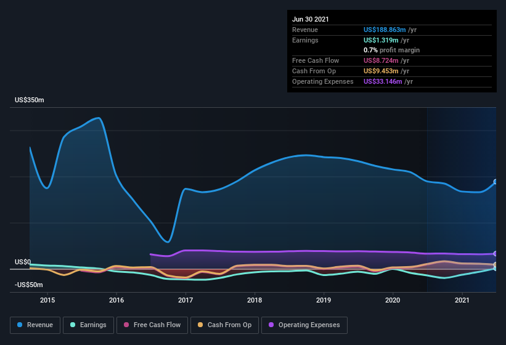Viewport: 506px width, 345px height.
Task: Click the Earnings label in the tooltip
Action: [x=305, y=40]
